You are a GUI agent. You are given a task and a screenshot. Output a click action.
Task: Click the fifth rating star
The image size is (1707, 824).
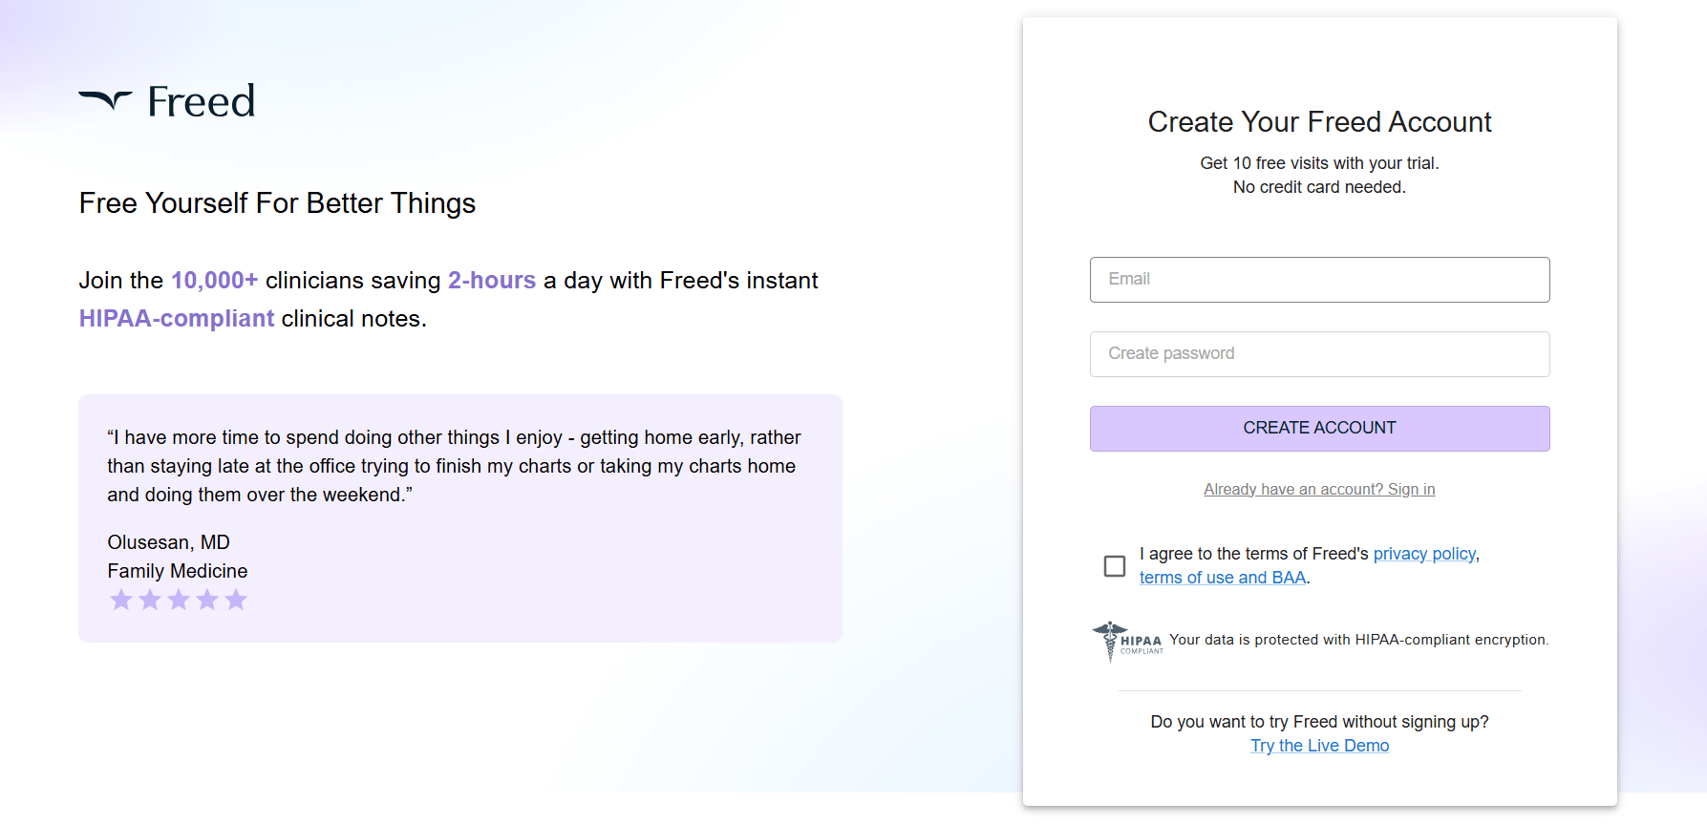click(x=236, y=600)
